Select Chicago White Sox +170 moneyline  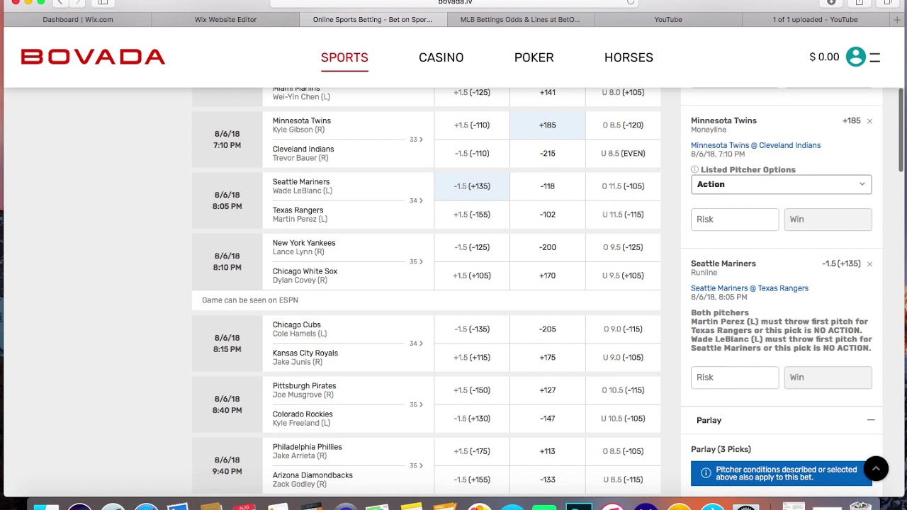point(547,276)
